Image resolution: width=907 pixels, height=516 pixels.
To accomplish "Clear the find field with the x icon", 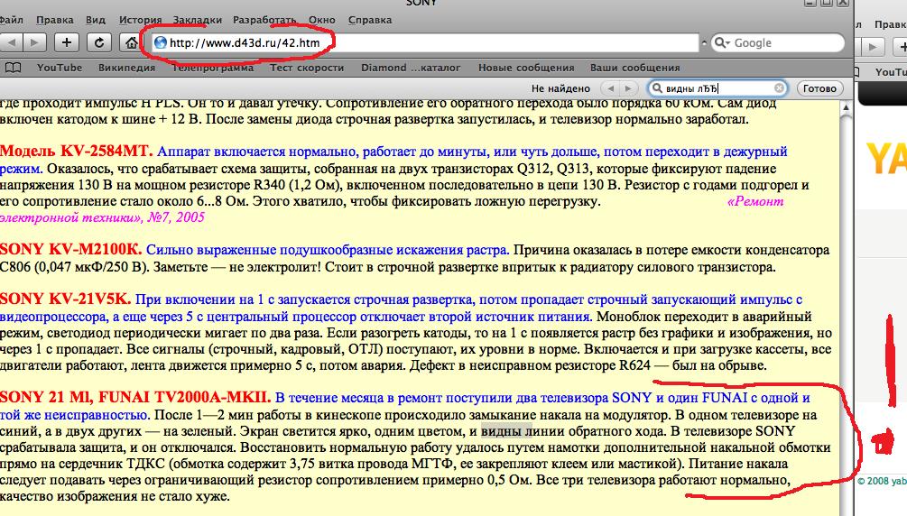I will click(779, 88).
